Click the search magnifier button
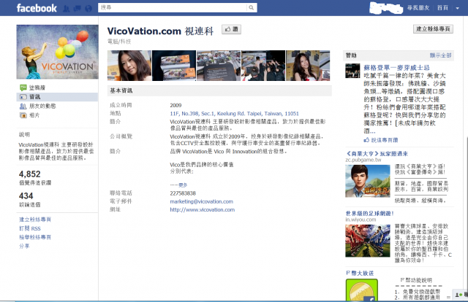This screenshot has height=302, width=468. click(252, 8)
